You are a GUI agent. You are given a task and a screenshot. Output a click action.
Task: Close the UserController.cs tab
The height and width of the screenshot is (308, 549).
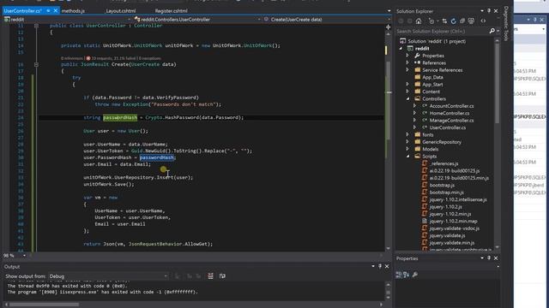(x=55, y=11)
